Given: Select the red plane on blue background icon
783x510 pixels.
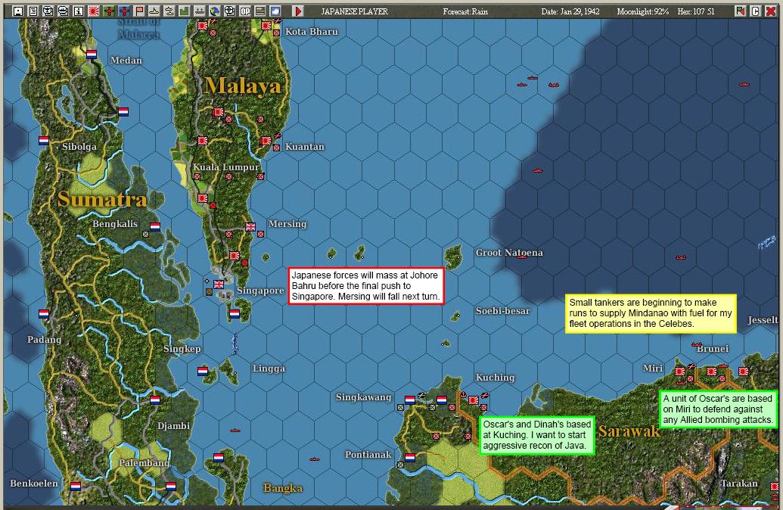Looking at the screenshot, I should tap(124, 11).
